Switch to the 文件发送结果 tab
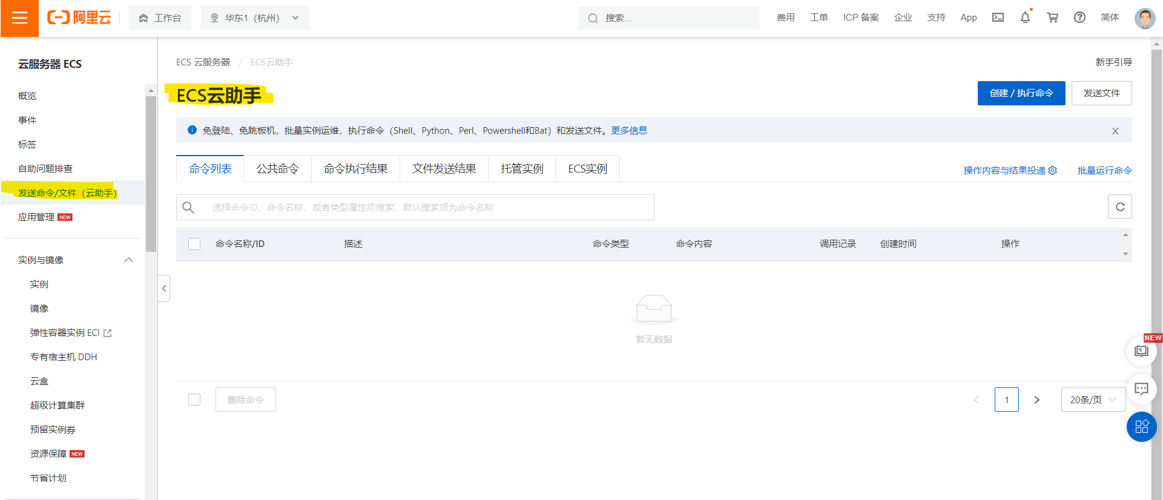This screenshot has width=1163, height=500. (x=444, y=168)
